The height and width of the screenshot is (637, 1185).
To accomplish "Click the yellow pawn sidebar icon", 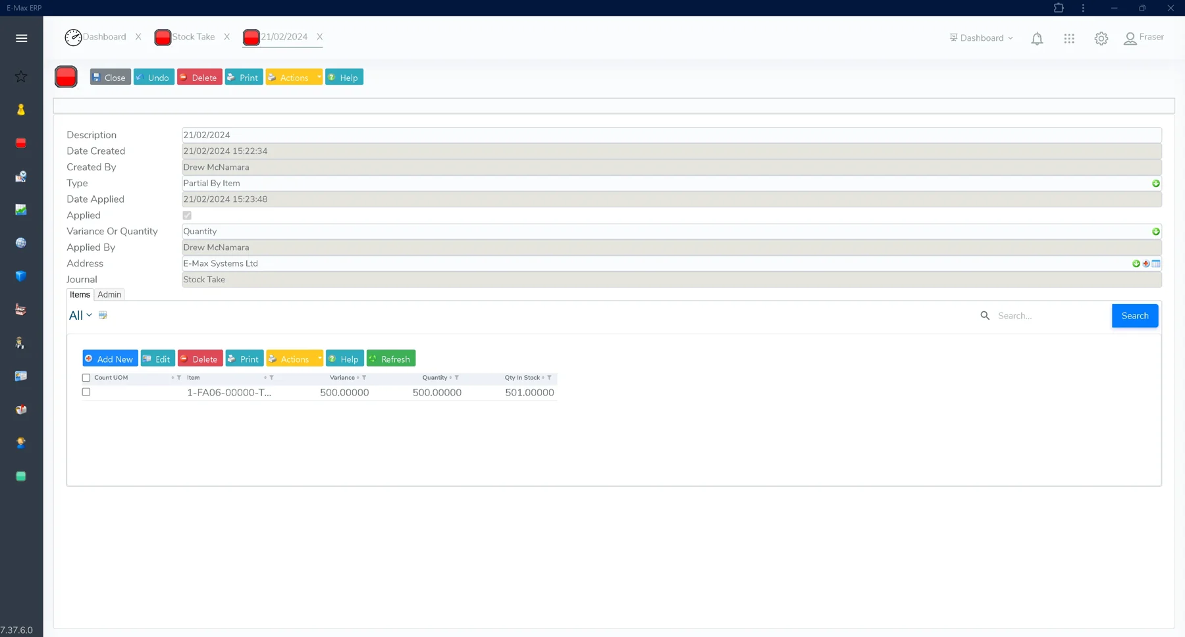I will click(21, 110).
